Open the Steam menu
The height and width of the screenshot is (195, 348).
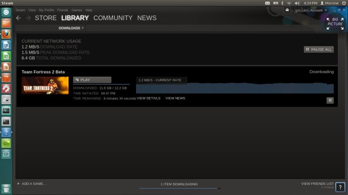pyautogui.click(x=20, y=10)
